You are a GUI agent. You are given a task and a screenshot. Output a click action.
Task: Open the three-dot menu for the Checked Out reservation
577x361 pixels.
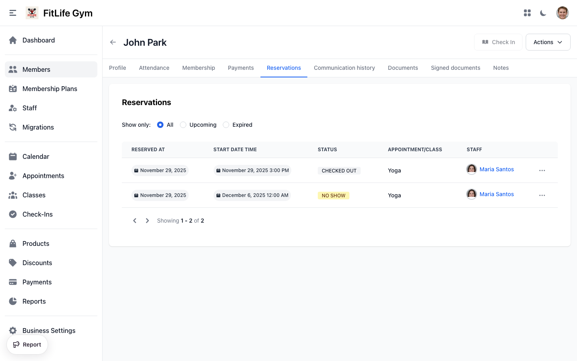[542, 170]
